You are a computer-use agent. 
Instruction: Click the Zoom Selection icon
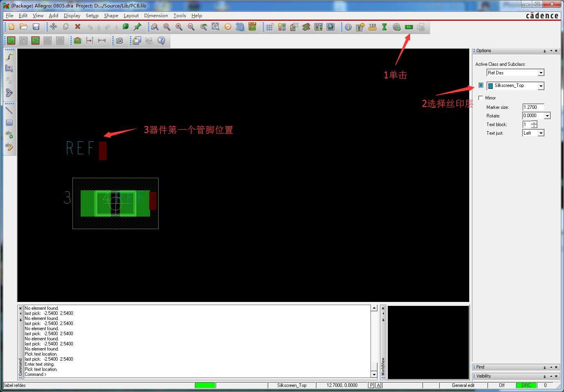[215, 27]
